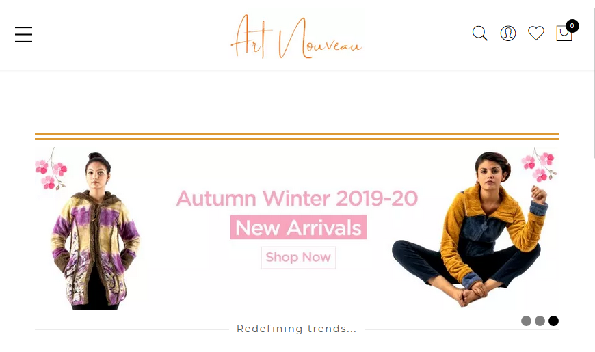Switch to the second carousel slide dot
This screenshot has width=595, height=352.
click(540, 321)
